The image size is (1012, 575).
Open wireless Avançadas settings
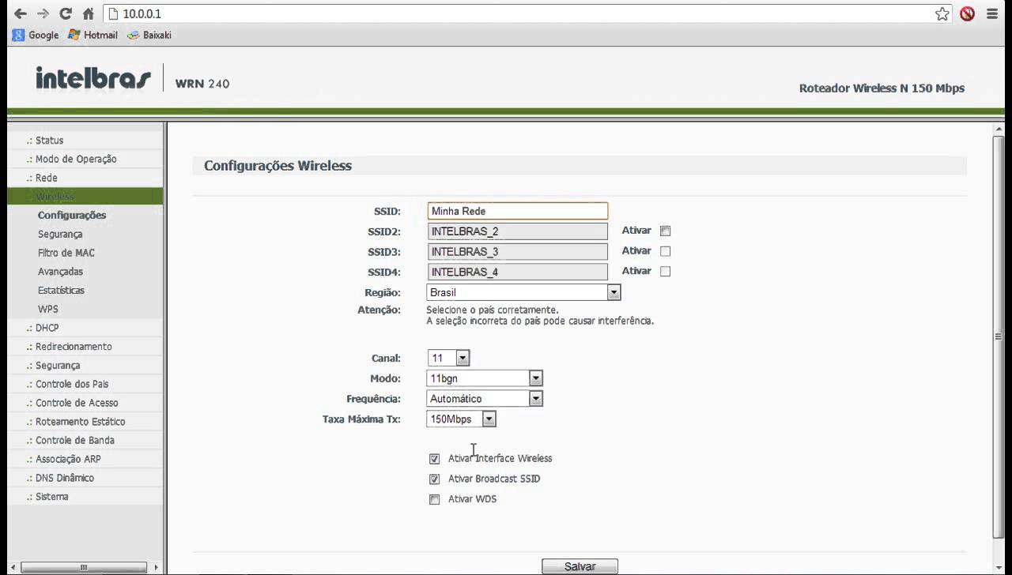pyautogui.click(x=60, y=272)
